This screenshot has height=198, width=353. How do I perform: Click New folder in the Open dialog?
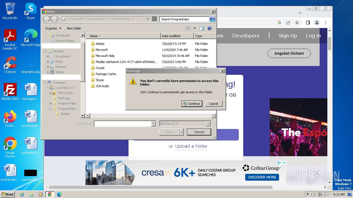(x=74, y=28)
